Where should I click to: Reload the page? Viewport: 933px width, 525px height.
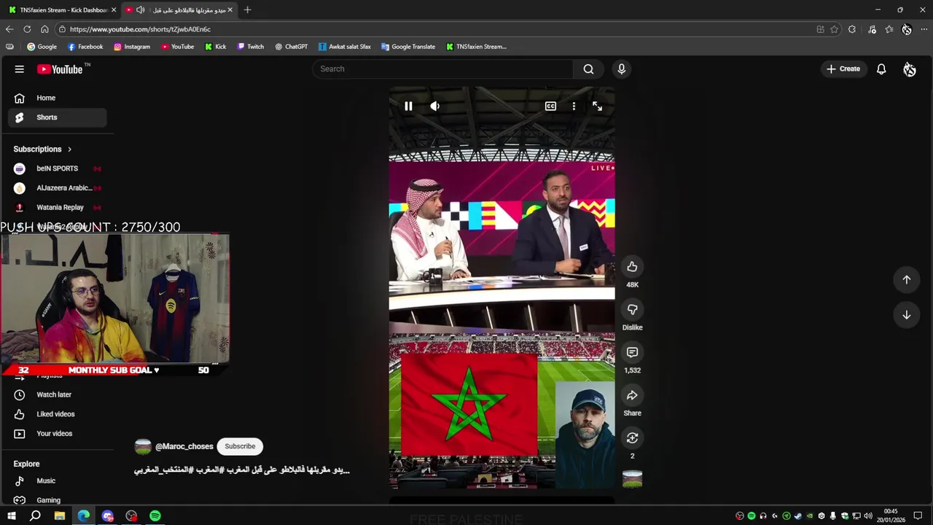pyautogui.click(x=27, y=29)
